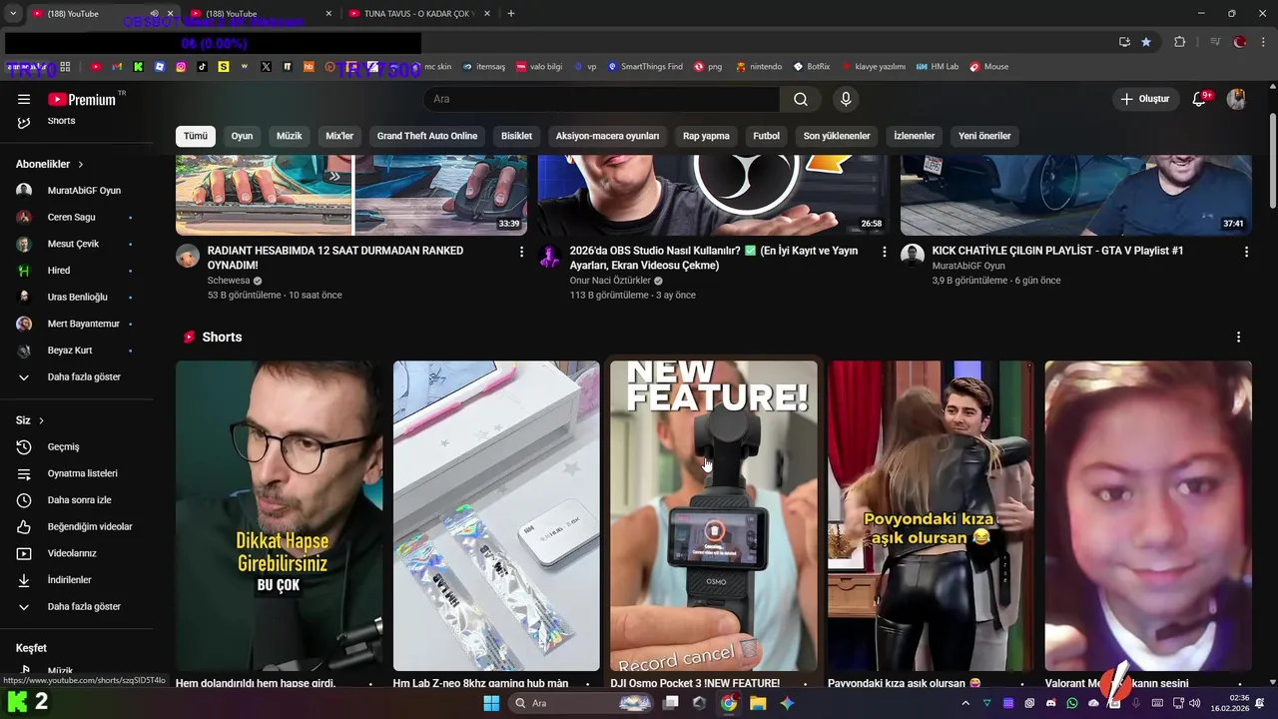Switch to TUNA TAVUS browser tab
This screenshot has width=1278, height=719.
pos(419,13)
